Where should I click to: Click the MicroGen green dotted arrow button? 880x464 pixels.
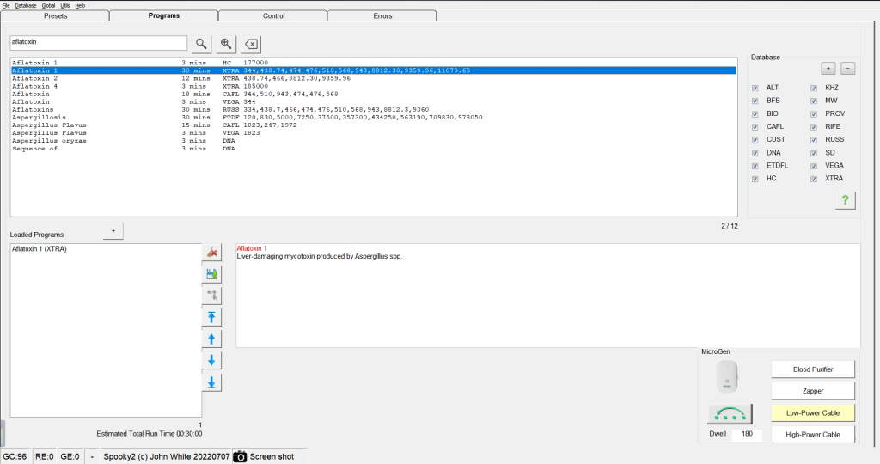[730, 414]
